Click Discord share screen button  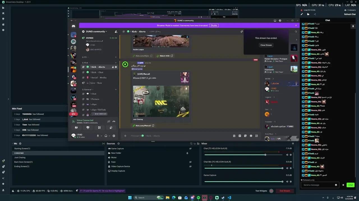[88, 128]
